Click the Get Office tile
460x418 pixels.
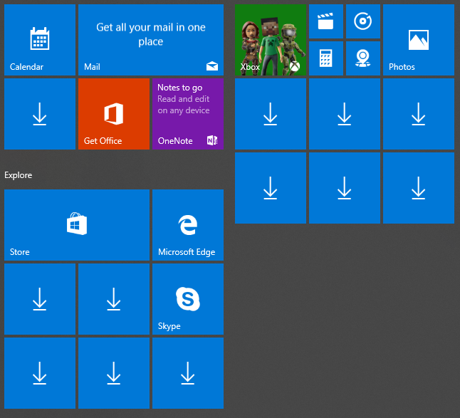[114, 114]
